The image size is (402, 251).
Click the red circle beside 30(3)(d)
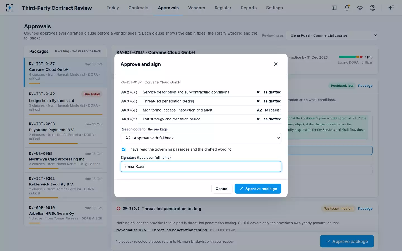[x=118, y=209]
